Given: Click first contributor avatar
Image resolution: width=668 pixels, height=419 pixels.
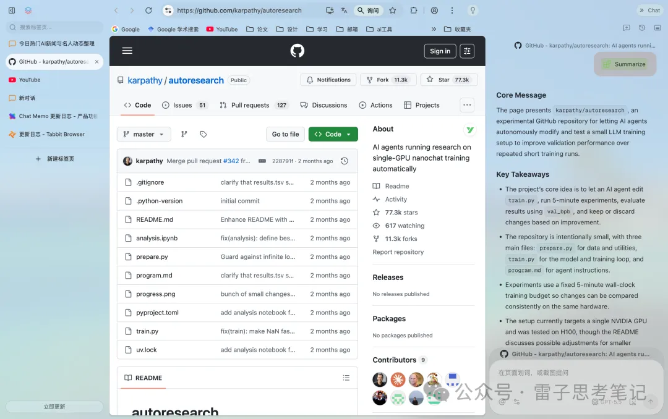Looking at the screenshot, I should point(380,379).
